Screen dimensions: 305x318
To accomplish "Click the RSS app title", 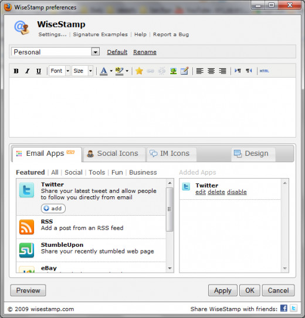I will click(47, 222).
